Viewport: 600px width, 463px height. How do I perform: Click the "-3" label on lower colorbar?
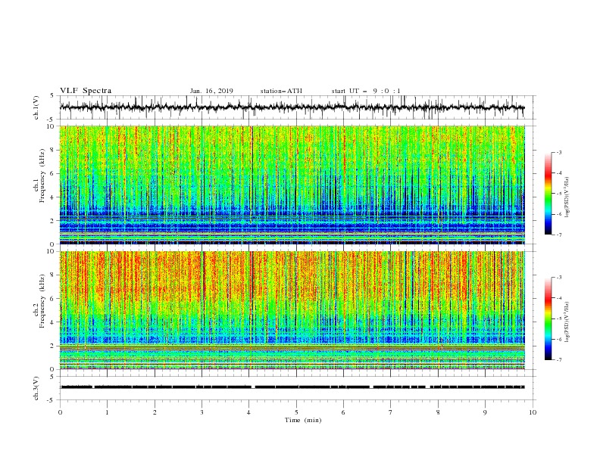[x=559, y=278]
